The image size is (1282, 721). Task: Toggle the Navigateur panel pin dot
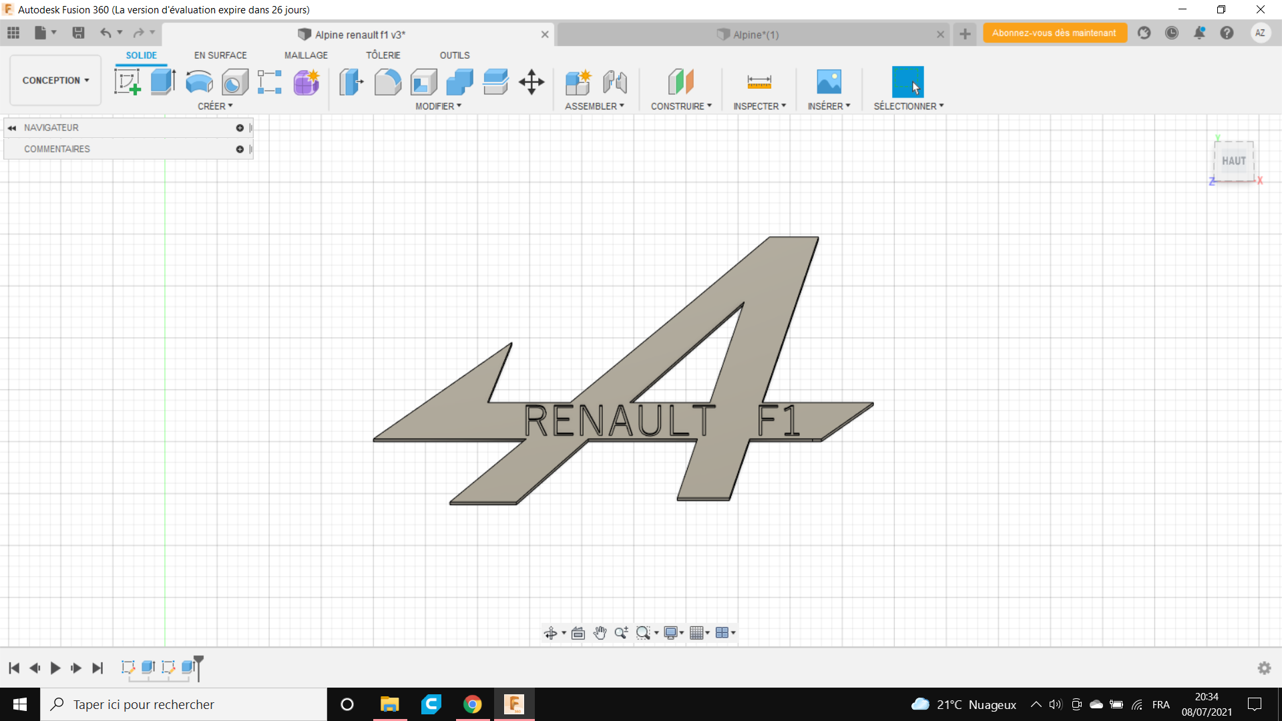coord(240,128)
